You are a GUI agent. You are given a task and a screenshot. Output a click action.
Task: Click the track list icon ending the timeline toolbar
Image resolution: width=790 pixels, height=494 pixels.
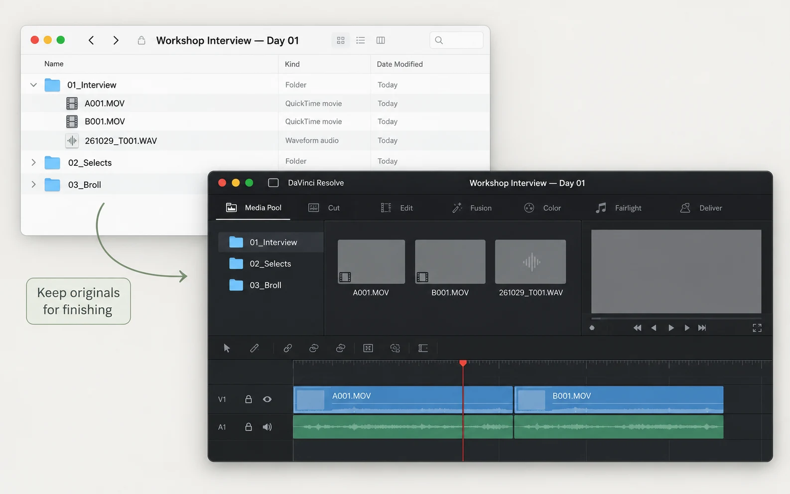(x=423, y=348)
